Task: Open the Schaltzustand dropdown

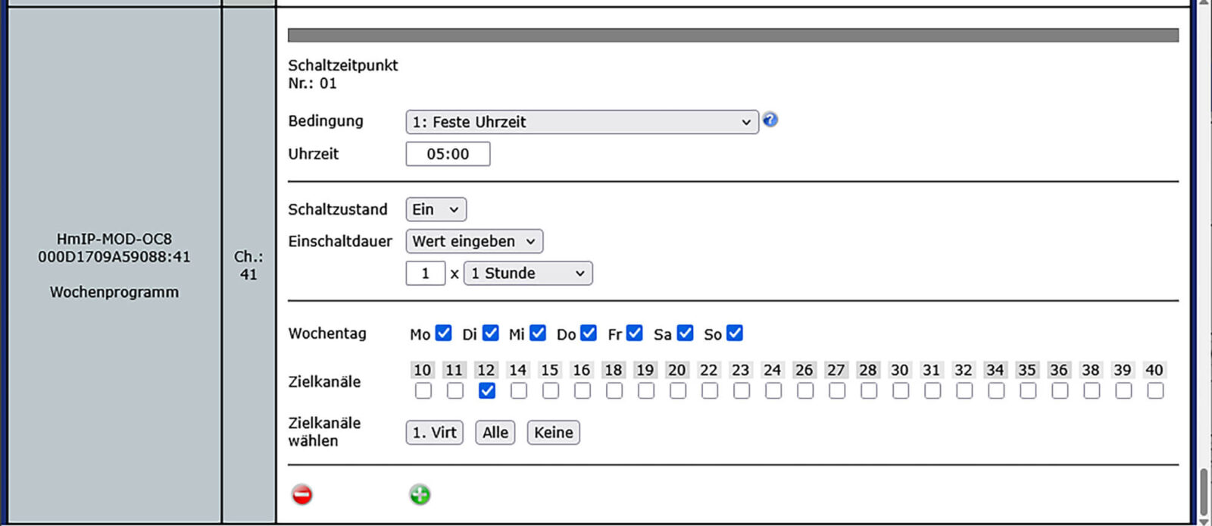Action: point(436,209)
